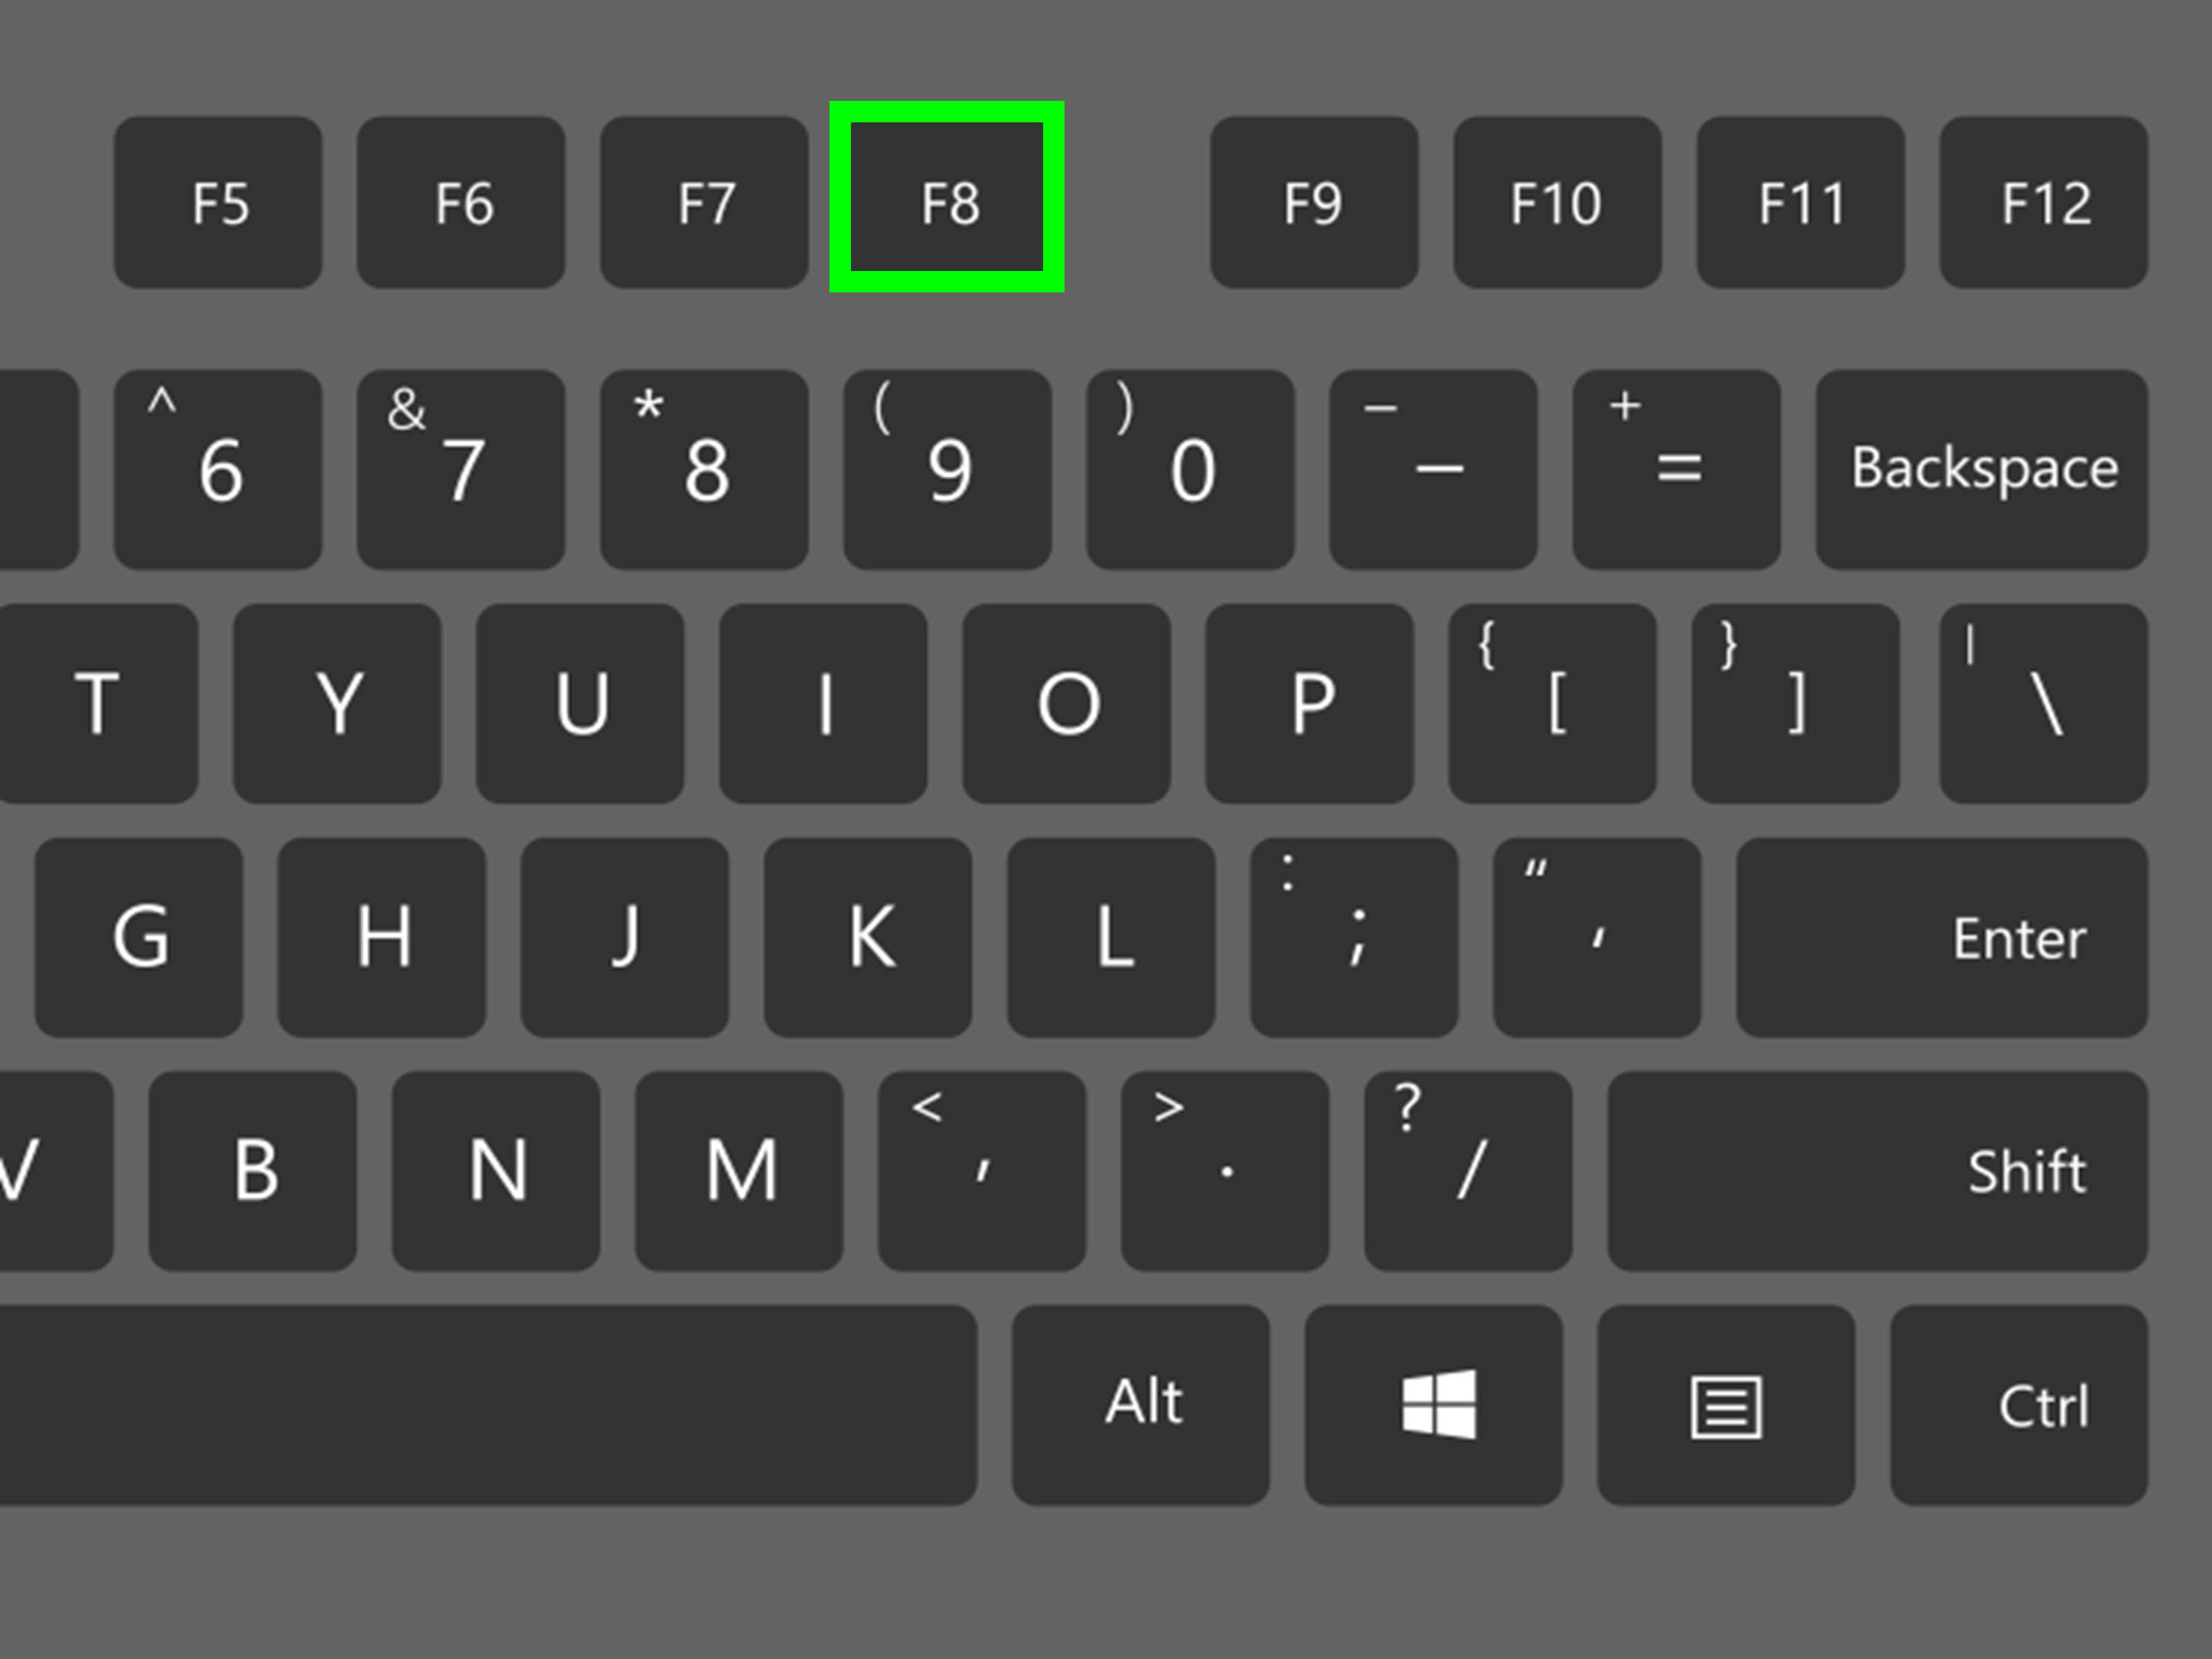Click the right Ctrl key

pos(2019,1404)
